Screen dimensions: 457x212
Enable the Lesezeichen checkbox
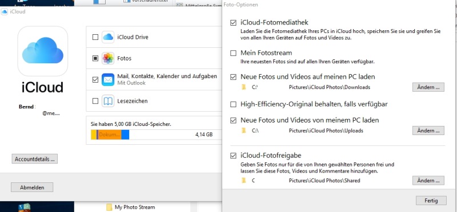pos(95,101)
